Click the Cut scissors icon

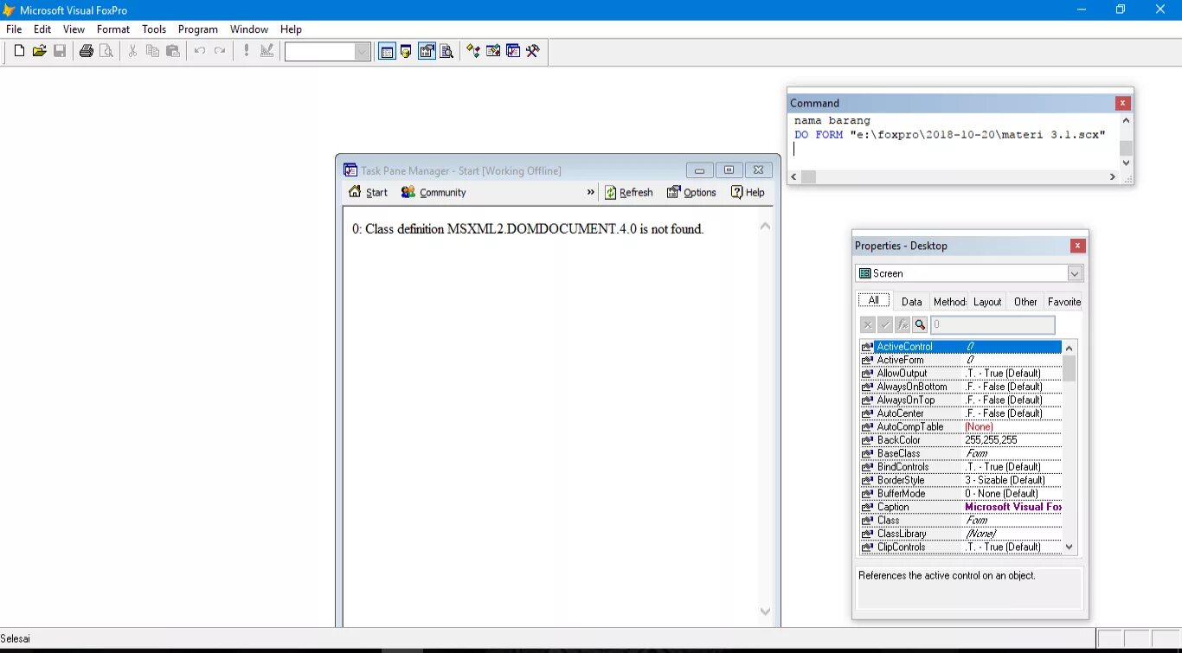coord(132,51)
